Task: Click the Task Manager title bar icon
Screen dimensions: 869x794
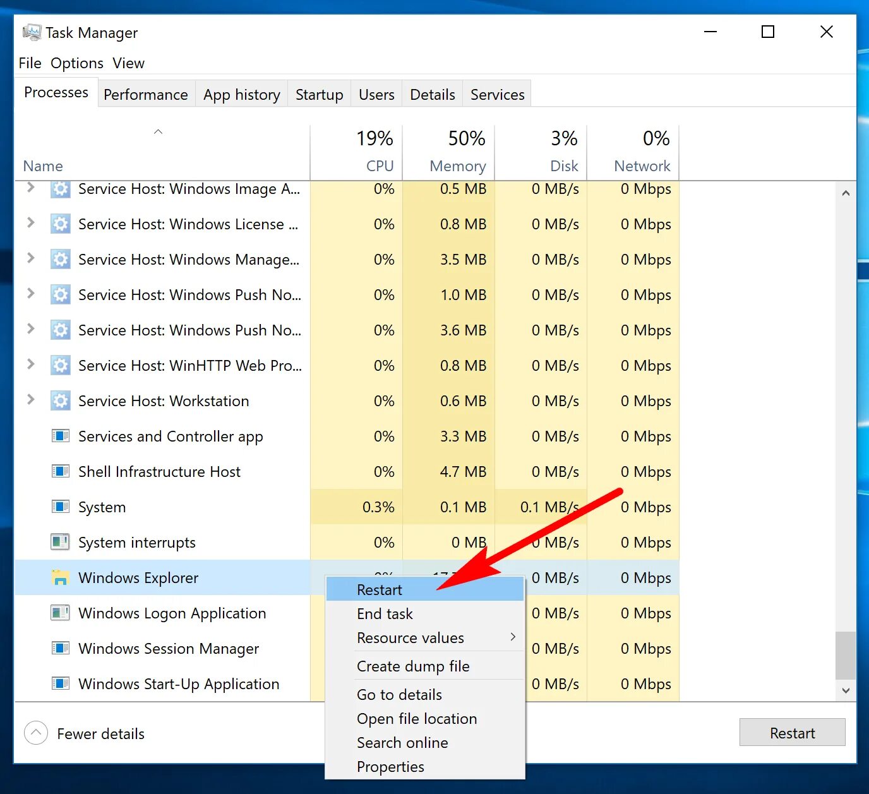Action: [x=31, y=32]
